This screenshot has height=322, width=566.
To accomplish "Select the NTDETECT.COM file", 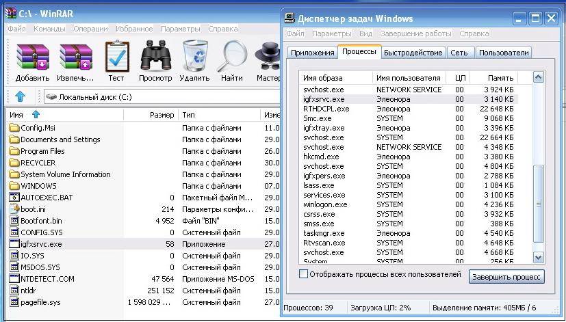I will tap(42, 279).
